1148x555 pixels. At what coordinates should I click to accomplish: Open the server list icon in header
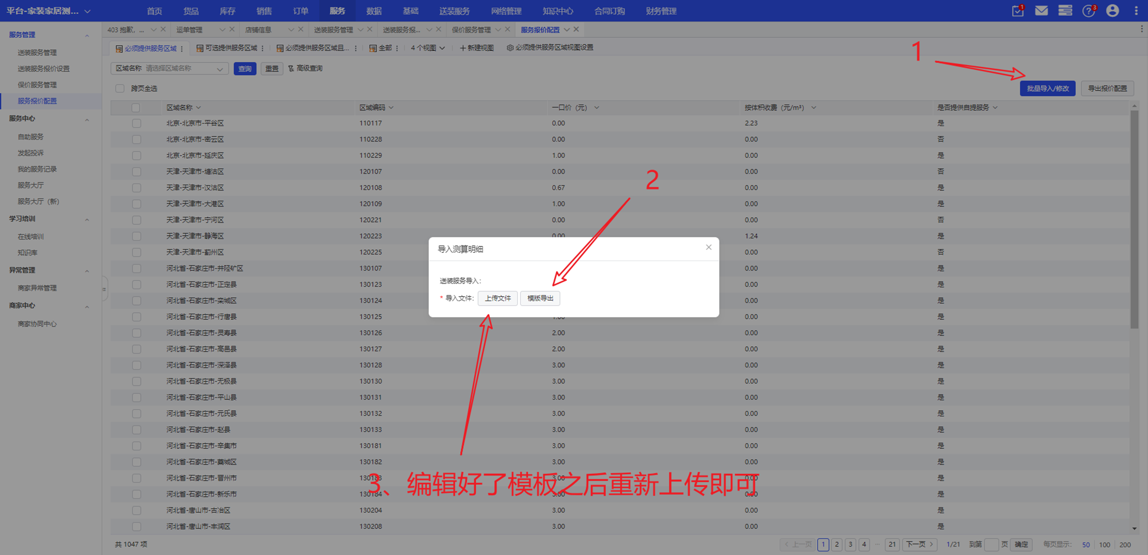[1065, 11]
